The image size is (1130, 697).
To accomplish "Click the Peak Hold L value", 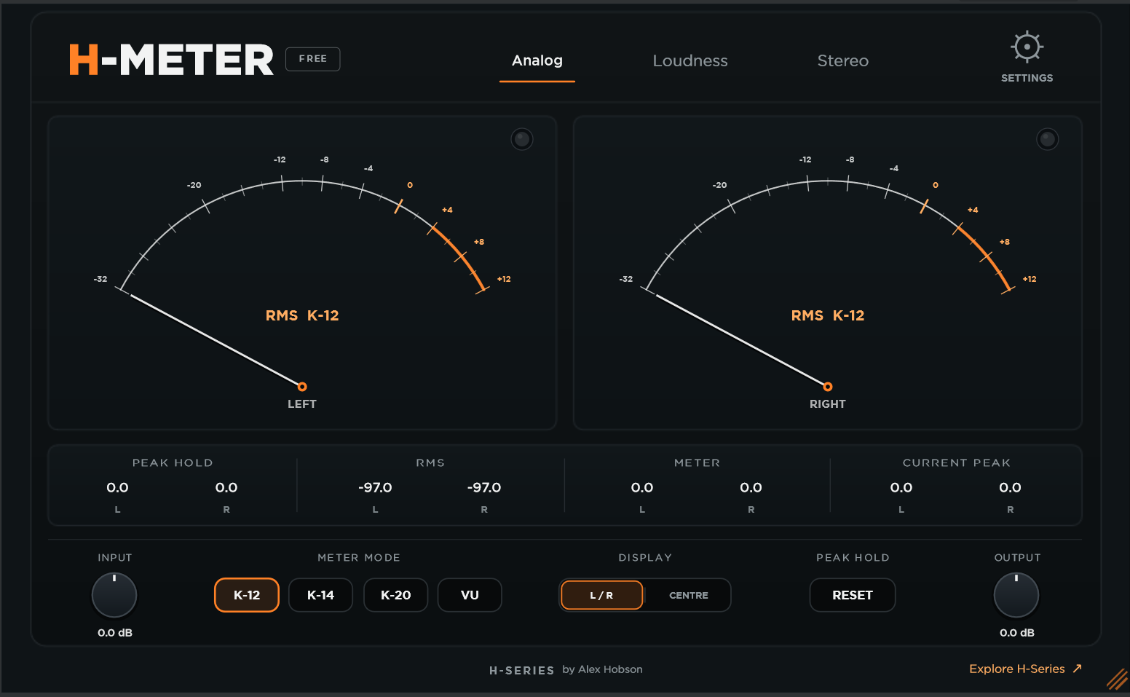I will pyautogui.click(x=117, y=488).
